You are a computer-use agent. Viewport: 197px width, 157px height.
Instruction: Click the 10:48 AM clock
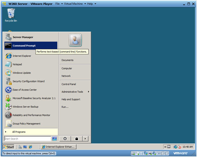[188, 147]
